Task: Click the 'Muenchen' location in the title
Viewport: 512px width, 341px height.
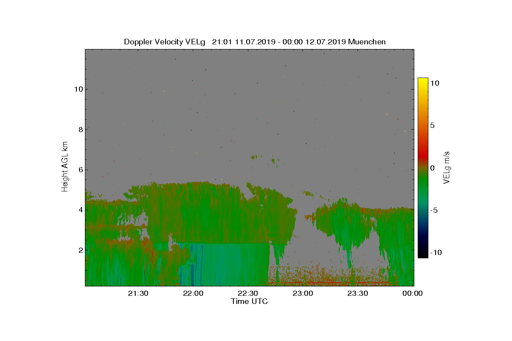Action: 367,42
